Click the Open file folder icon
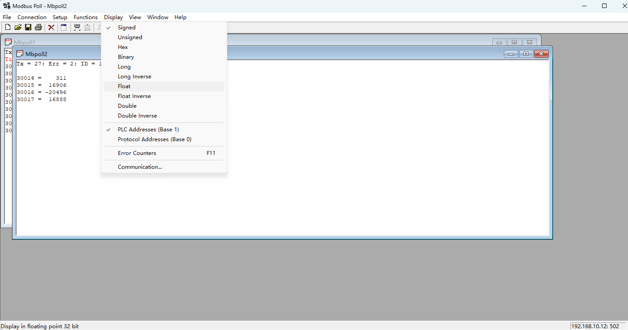Viewport: 628px width, 330px height. click(18, 28)
